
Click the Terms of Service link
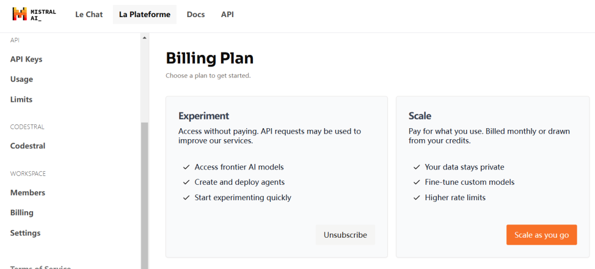[41, 267]
